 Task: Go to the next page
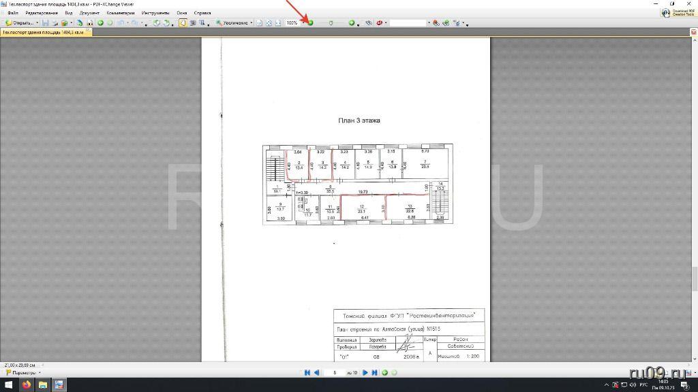coord(365,372)
